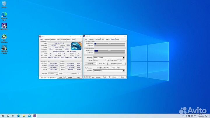
Task: Switch the РУС input language indicator
Action: [195, 116]
